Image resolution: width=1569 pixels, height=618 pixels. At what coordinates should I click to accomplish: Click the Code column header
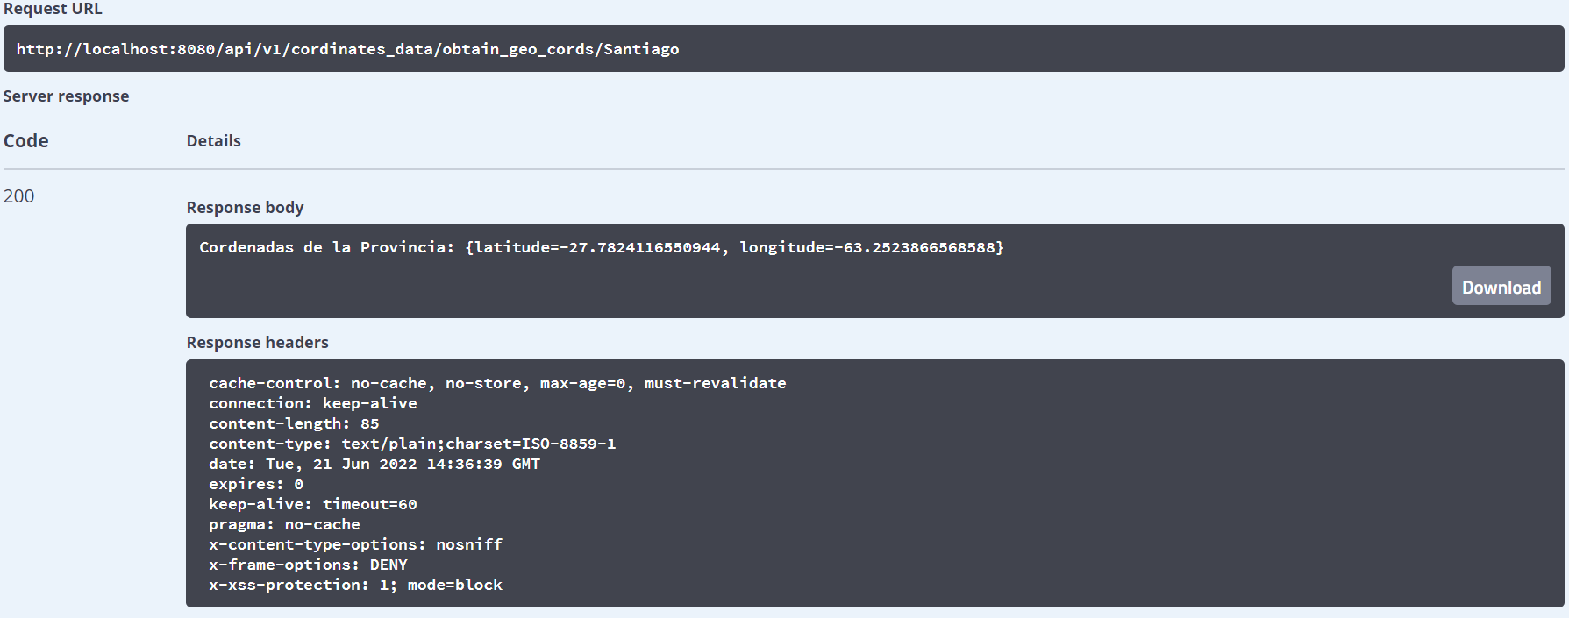(x=25, y=140)
